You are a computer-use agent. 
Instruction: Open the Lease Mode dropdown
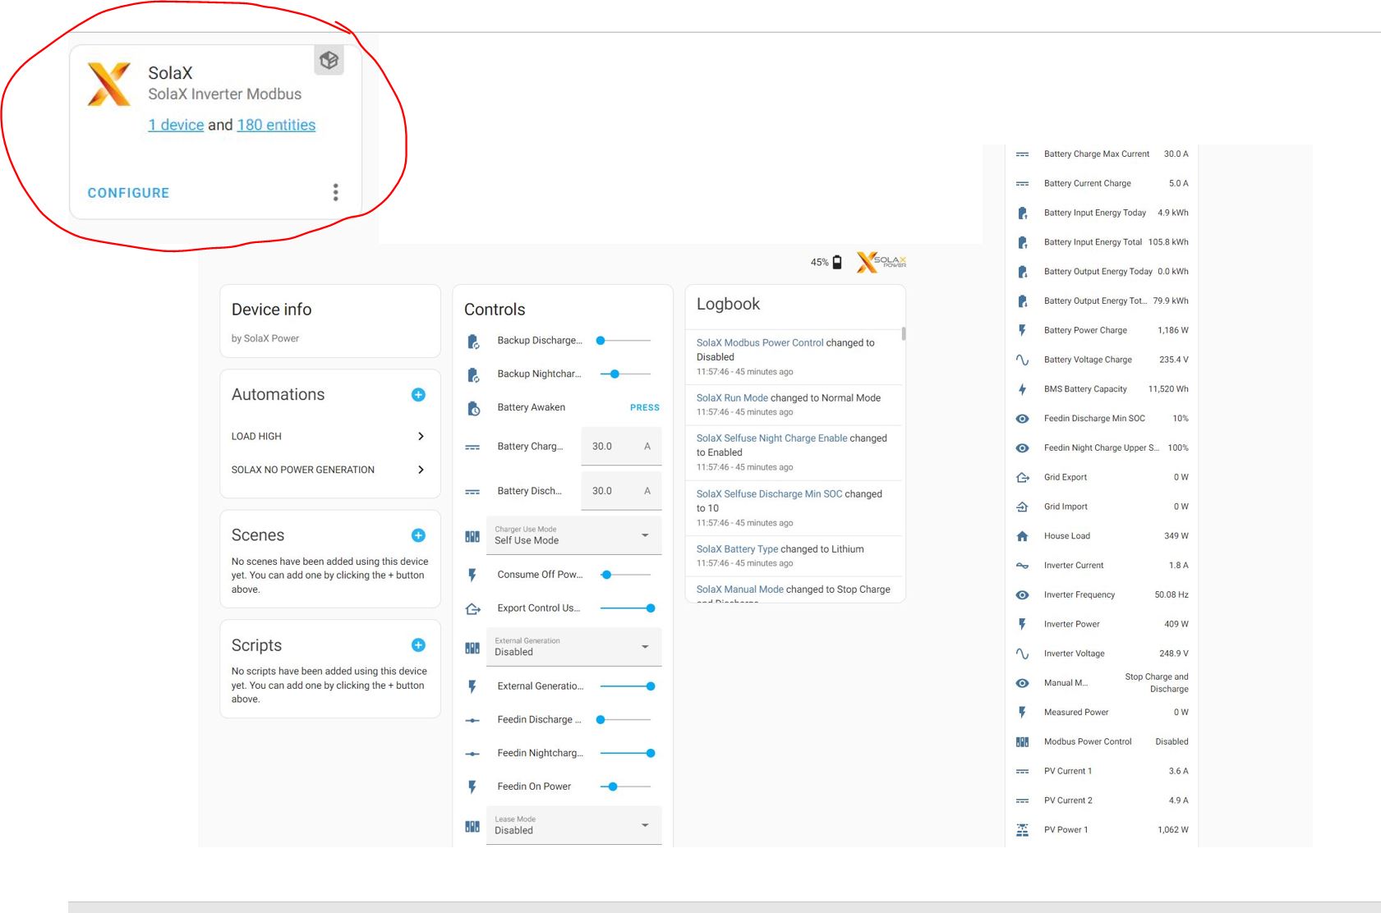645,824
